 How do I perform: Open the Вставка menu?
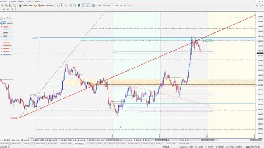pyautogui.click(x=3, y=2)
